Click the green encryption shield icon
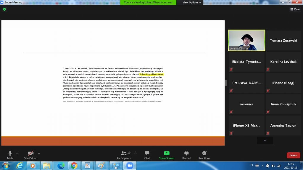This screenshot has height=170, width=303. 4,9
